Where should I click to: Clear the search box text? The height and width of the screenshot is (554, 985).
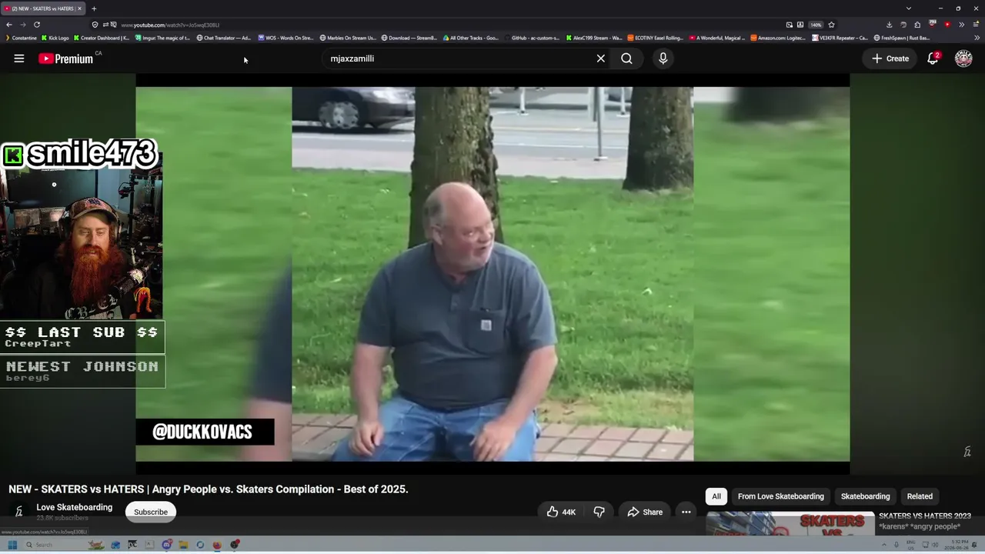pos(601,58)
